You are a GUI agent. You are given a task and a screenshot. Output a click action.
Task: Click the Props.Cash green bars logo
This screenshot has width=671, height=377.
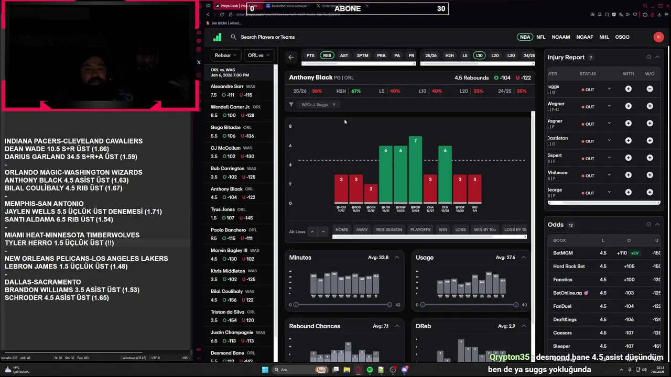pyautogui.click(x=217, y=37)
